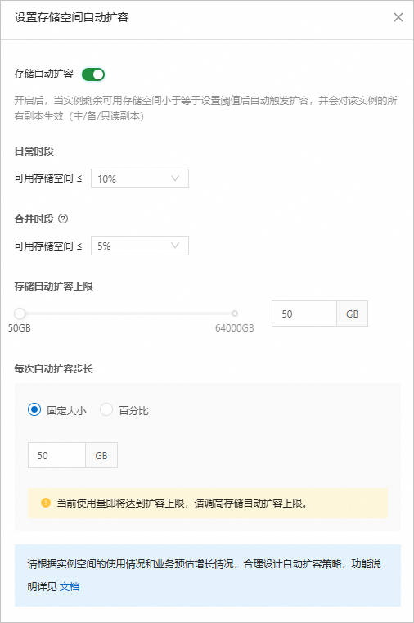The width and height of the screenshot is (414, 623).
Task: Select the 百分比 radio option
Action: click(106, 409)
